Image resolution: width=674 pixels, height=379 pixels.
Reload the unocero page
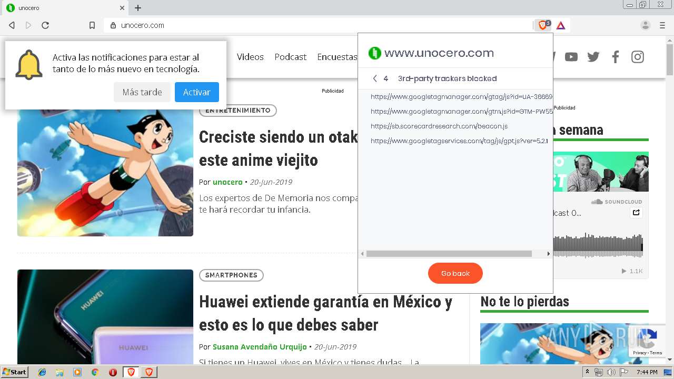[x=45, y=25]
